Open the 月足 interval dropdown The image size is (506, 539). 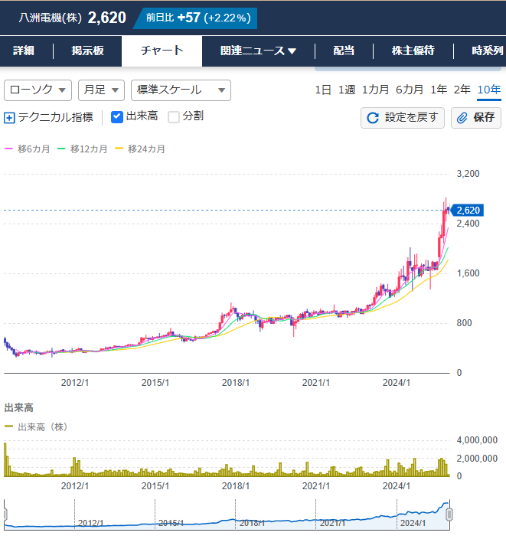coord(101,90)
